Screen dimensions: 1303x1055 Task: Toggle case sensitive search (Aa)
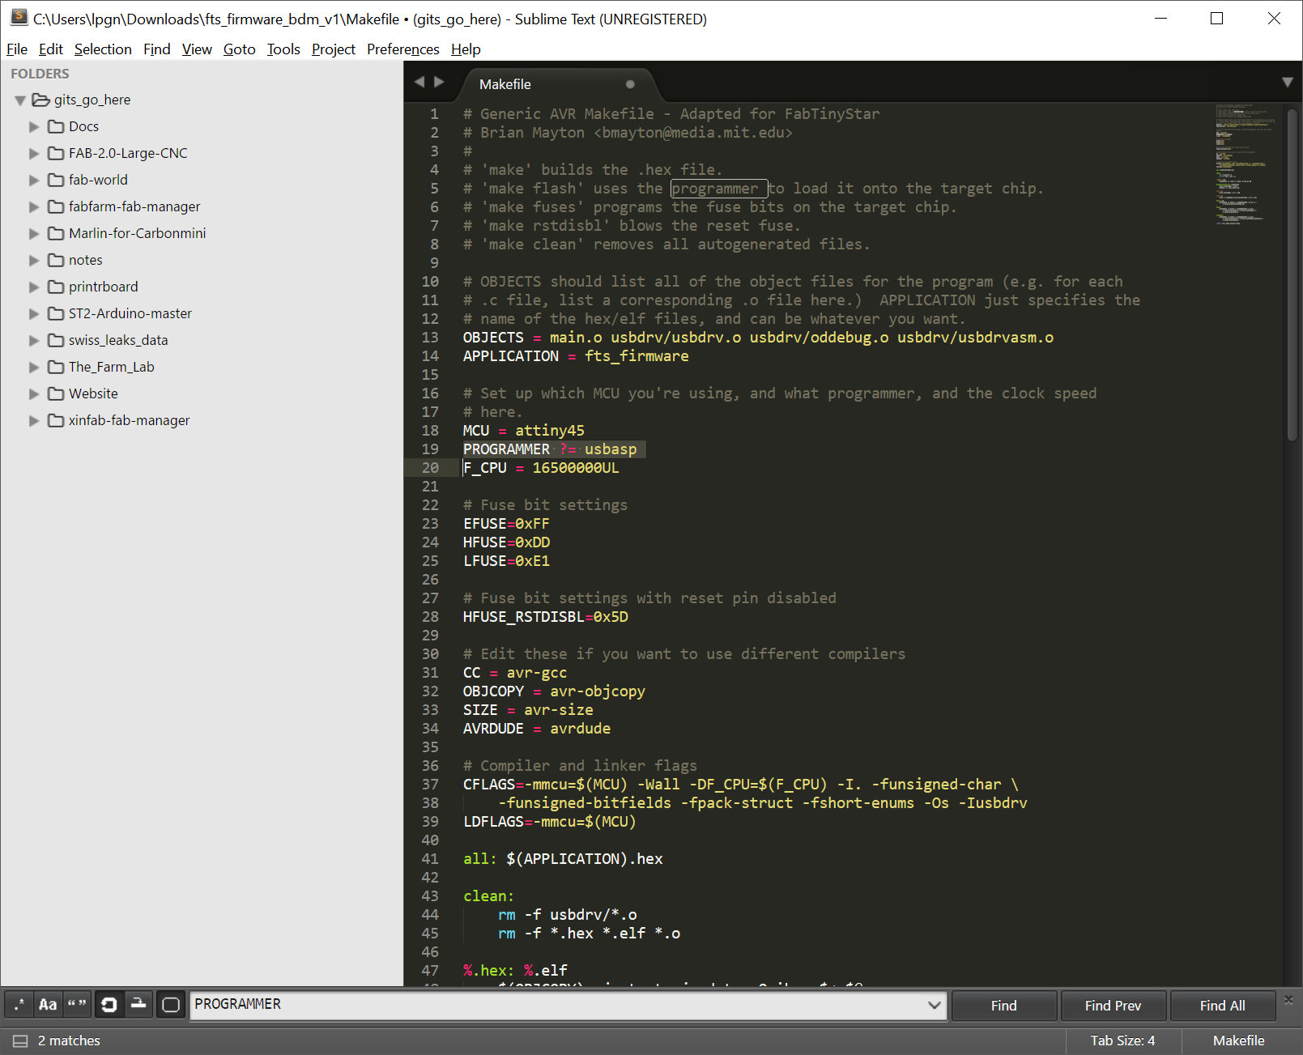tap(48, 1005)
